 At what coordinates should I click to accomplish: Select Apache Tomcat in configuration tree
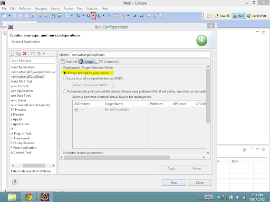[x=20, y=86]
